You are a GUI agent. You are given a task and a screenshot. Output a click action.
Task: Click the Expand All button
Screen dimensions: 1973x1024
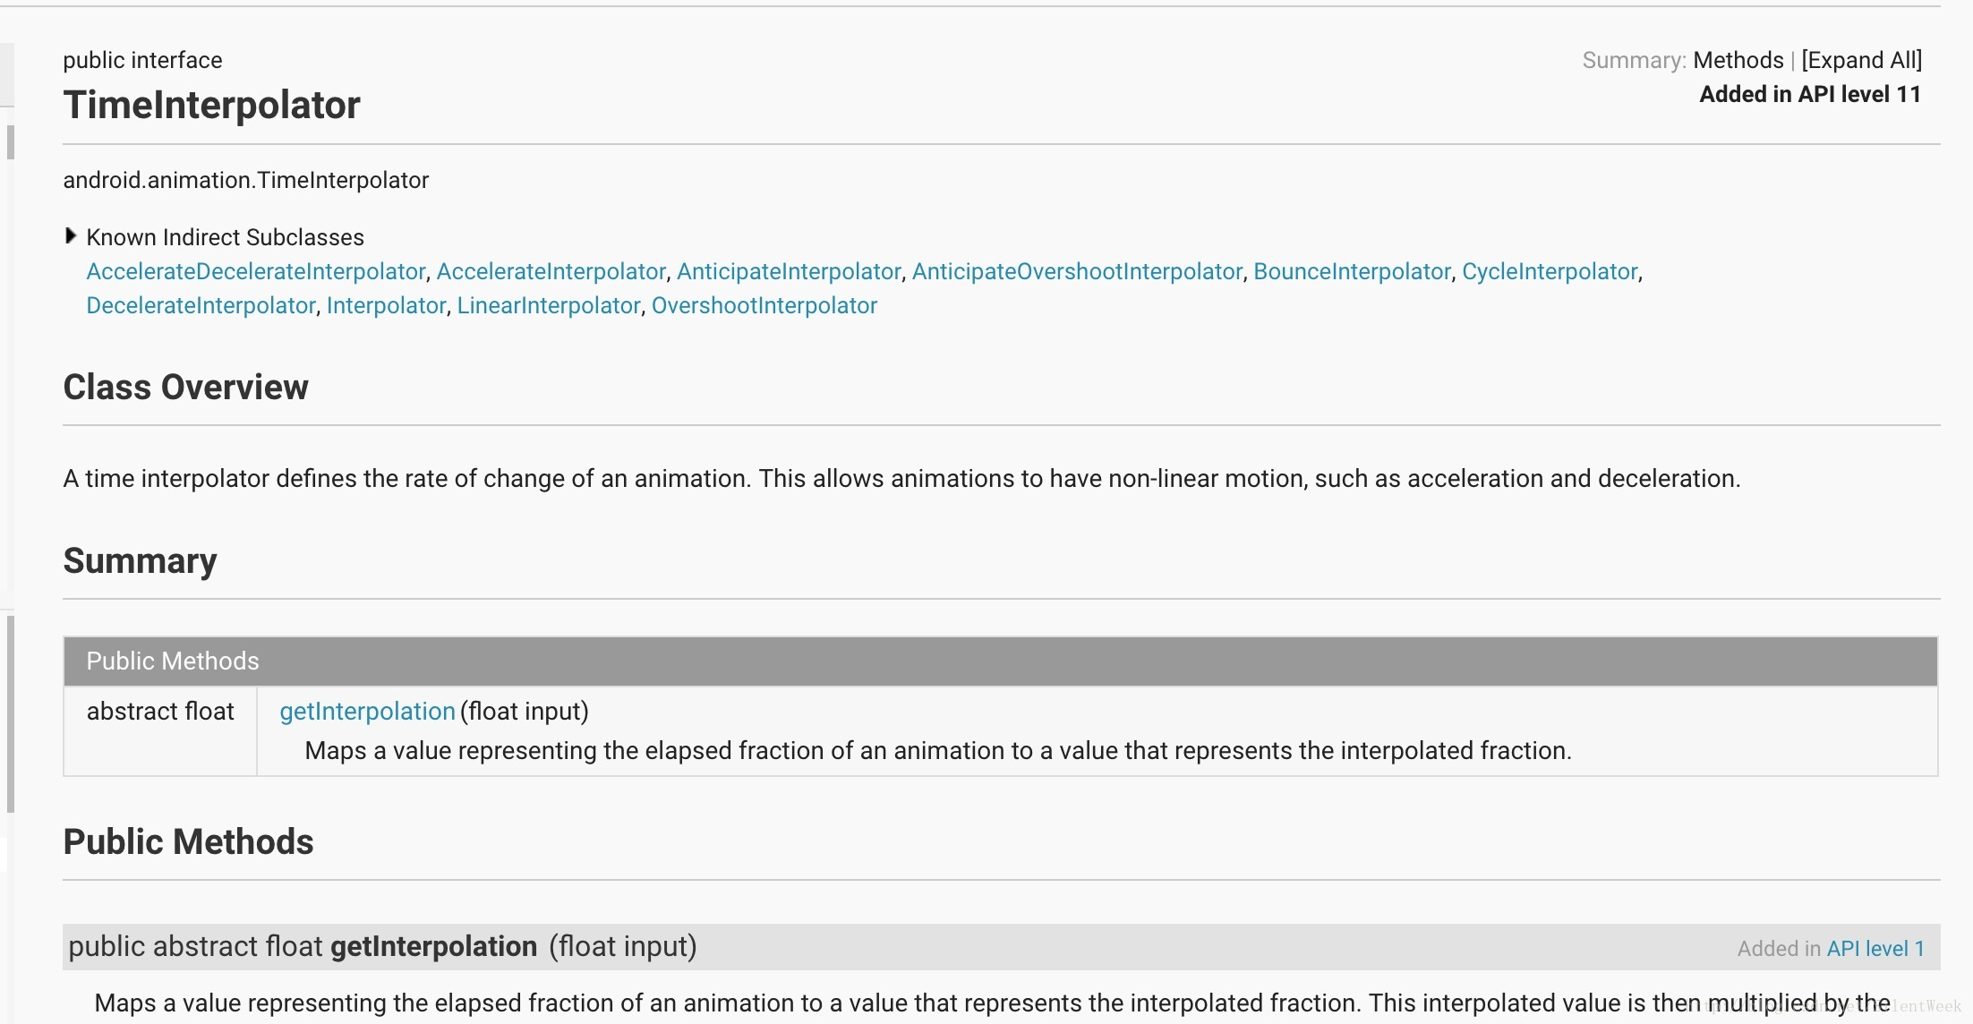[x=1861, y=60]
